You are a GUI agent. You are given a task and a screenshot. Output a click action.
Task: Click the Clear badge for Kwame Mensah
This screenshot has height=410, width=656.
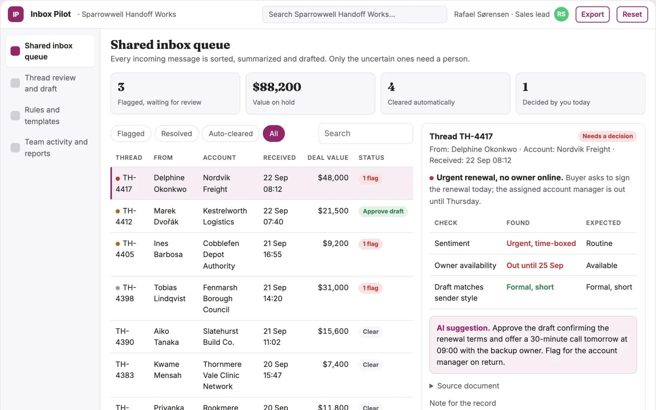pos(371,365)
